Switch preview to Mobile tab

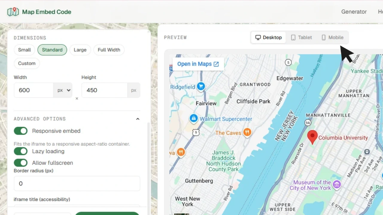click(x=332, y=37)
